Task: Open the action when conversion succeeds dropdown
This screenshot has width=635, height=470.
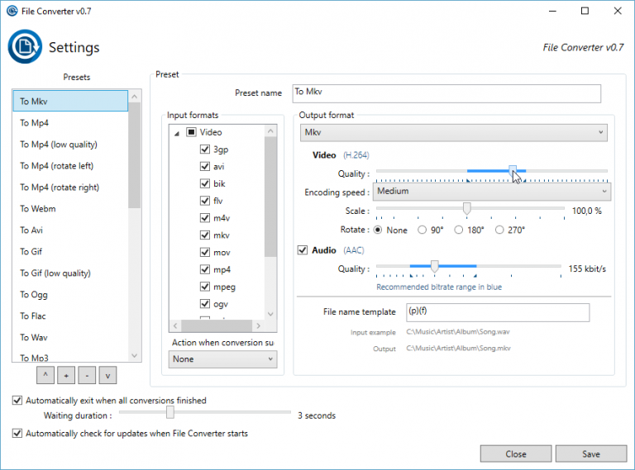Action: coord(222,359)
